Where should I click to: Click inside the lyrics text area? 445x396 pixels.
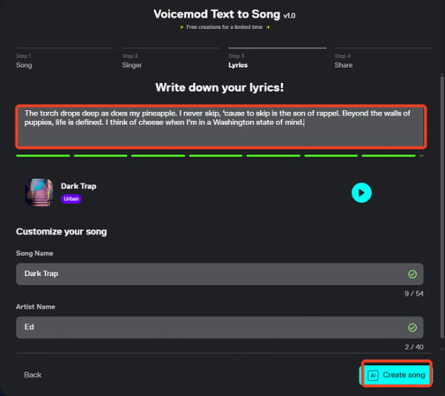pos(221,127)
